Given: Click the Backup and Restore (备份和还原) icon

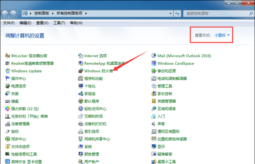Looking at the screenshot, I should tap(154, 71).
